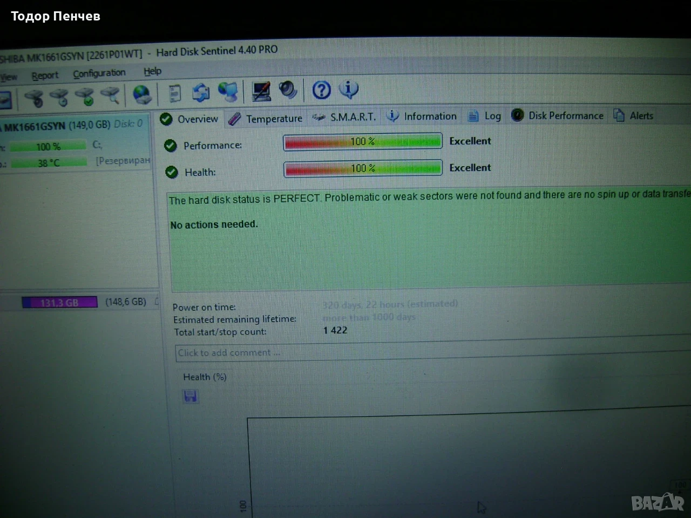This screenshot has height=518, width=691.
Task: Click the 'Excellent' text beside Performance
Action: [x=470, y=141]
